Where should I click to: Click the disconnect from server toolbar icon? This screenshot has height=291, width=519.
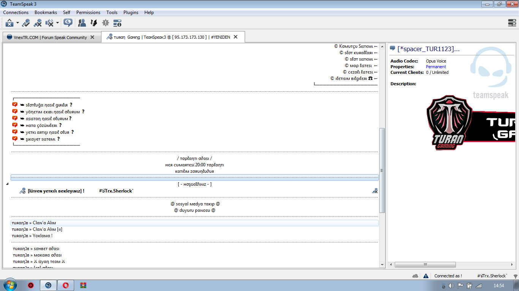coord(9,23)
